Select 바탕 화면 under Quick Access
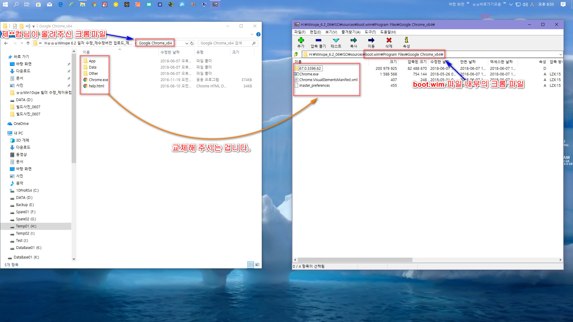Viewport: 573px width, 322px height. click(x=24, y=64)
